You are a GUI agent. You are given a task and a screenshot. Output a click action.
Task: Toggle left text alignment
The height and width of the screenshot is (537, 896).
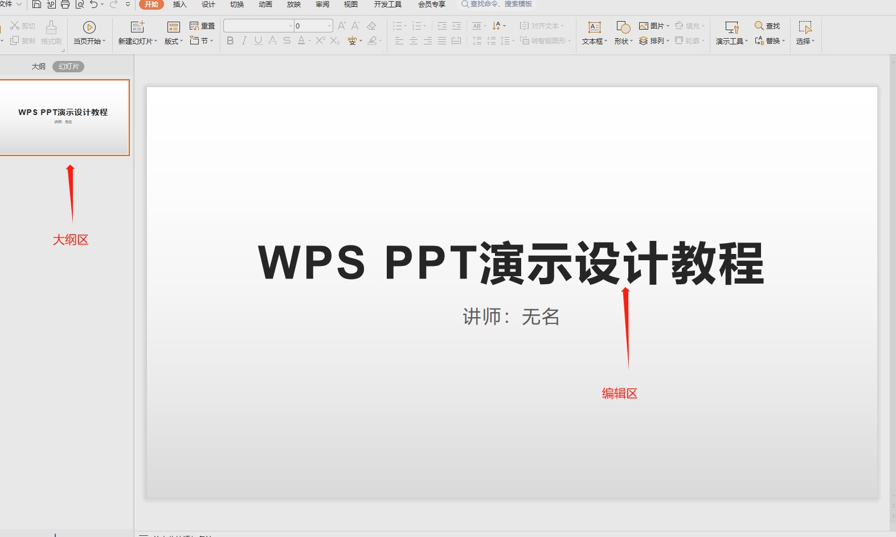tap(399, 40)
